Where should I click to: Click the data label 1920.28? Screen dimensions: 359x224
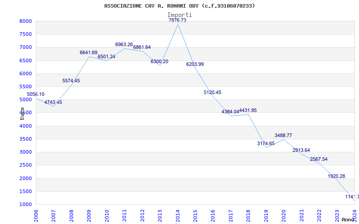336,176
